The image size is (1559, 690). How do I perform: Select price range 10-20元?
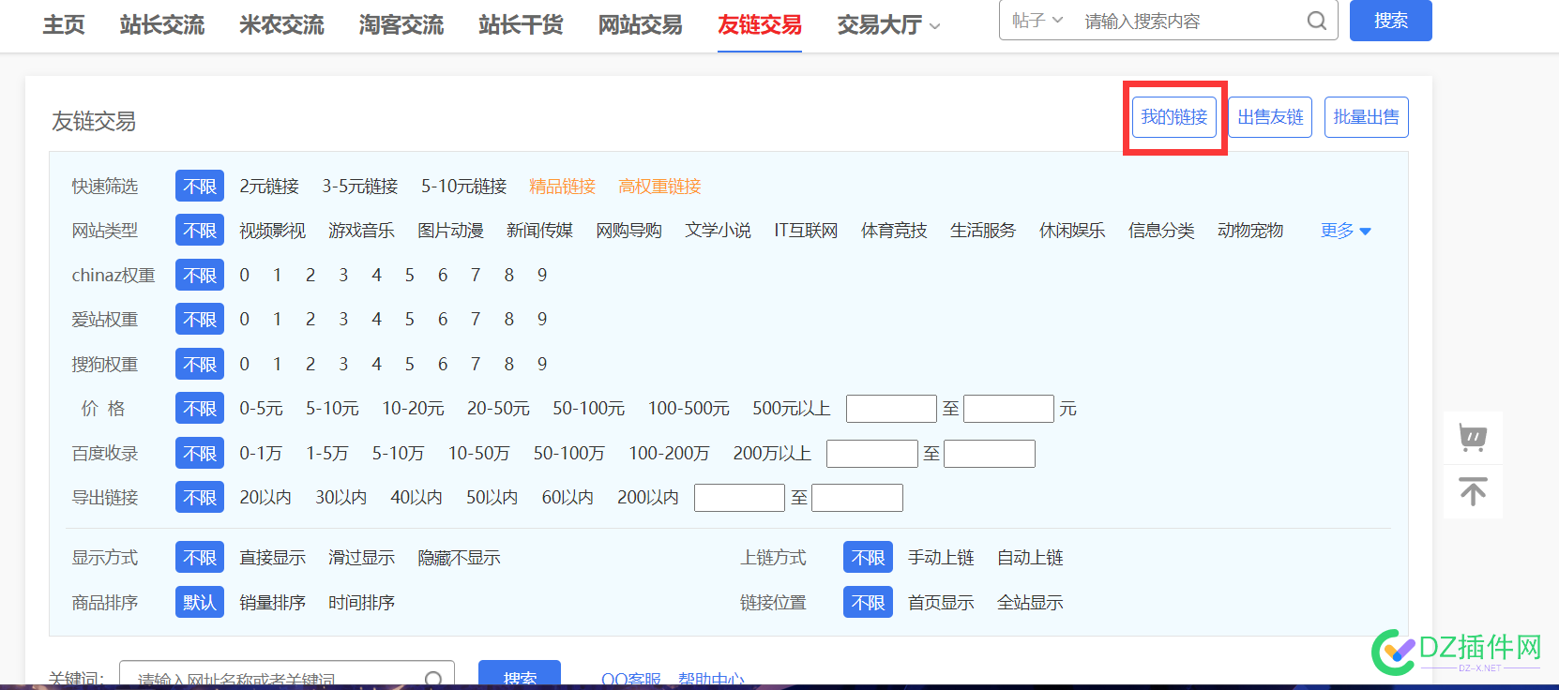tap(413, 409)
